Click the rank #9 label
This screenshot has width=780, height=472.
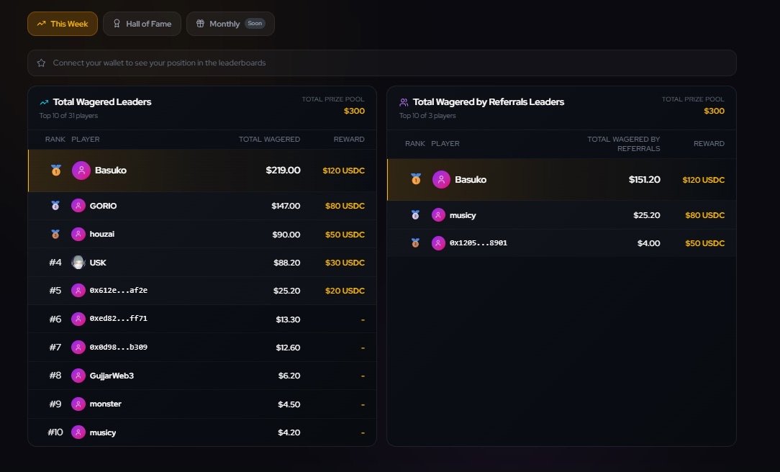(x=55, y=404)
